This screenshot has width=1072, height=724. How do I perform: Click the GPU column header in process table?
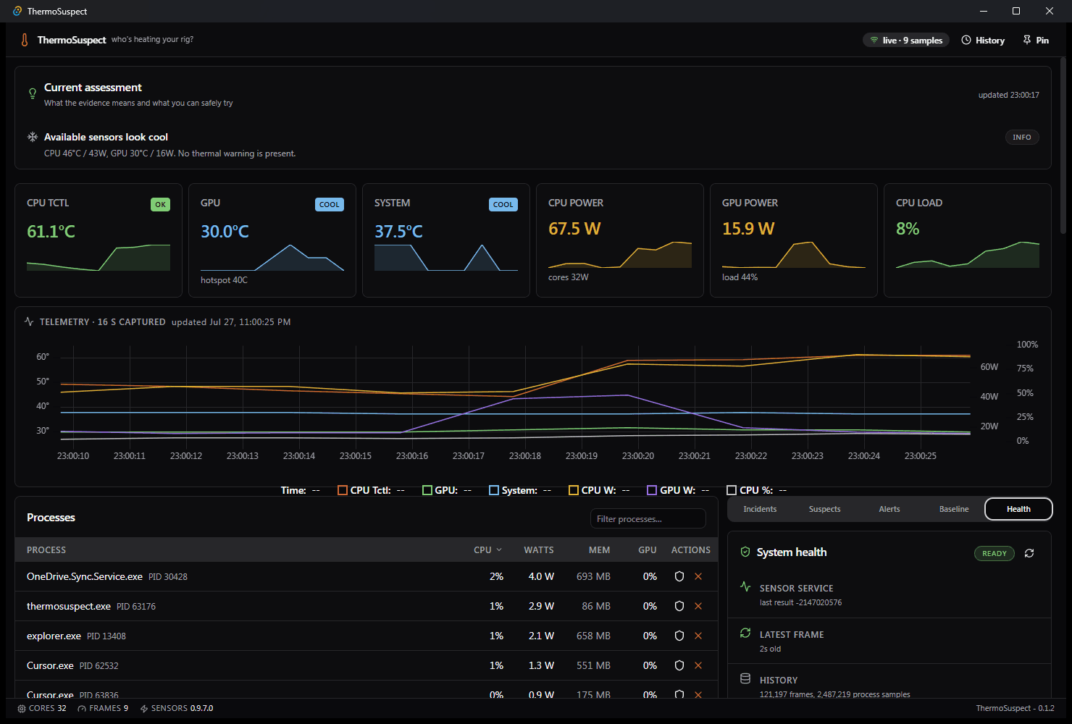648,550
